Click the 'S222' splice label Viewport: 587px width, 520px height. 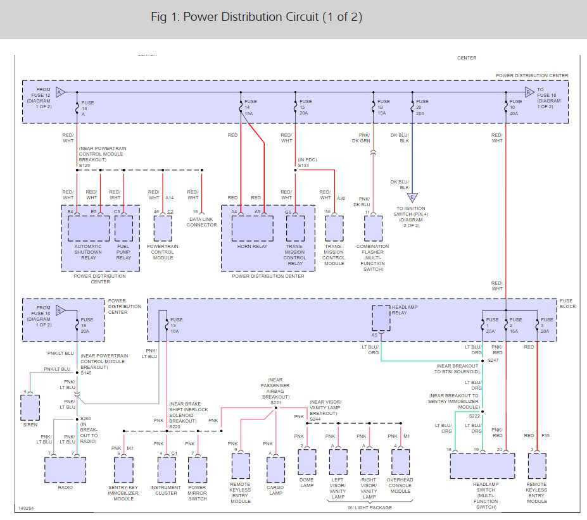474,416
